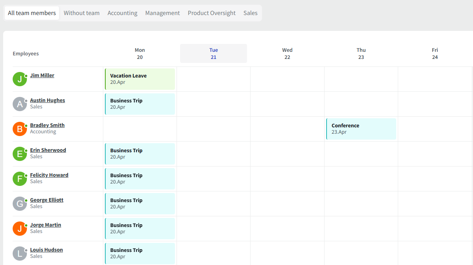Viewport: 473px width, 265px height.
Task: Switch to the Accounting tab
Action: [x=122, y=13]
